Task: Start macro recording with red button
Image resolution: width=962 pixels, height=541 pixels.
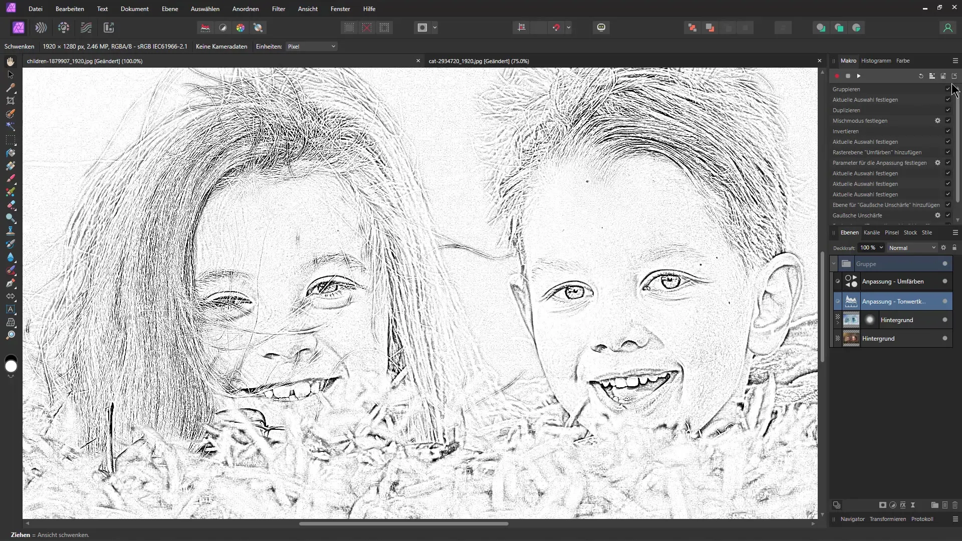Action: [x=837, y=76]
